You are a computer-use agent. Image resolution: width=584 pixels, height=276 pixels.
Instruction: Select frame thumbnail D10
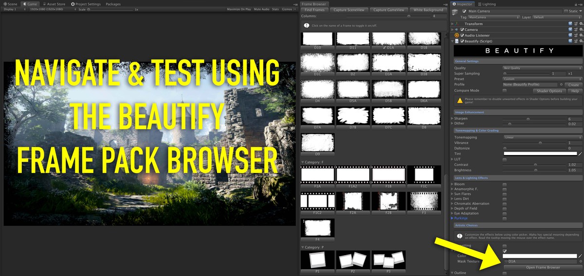click(317, 39)
